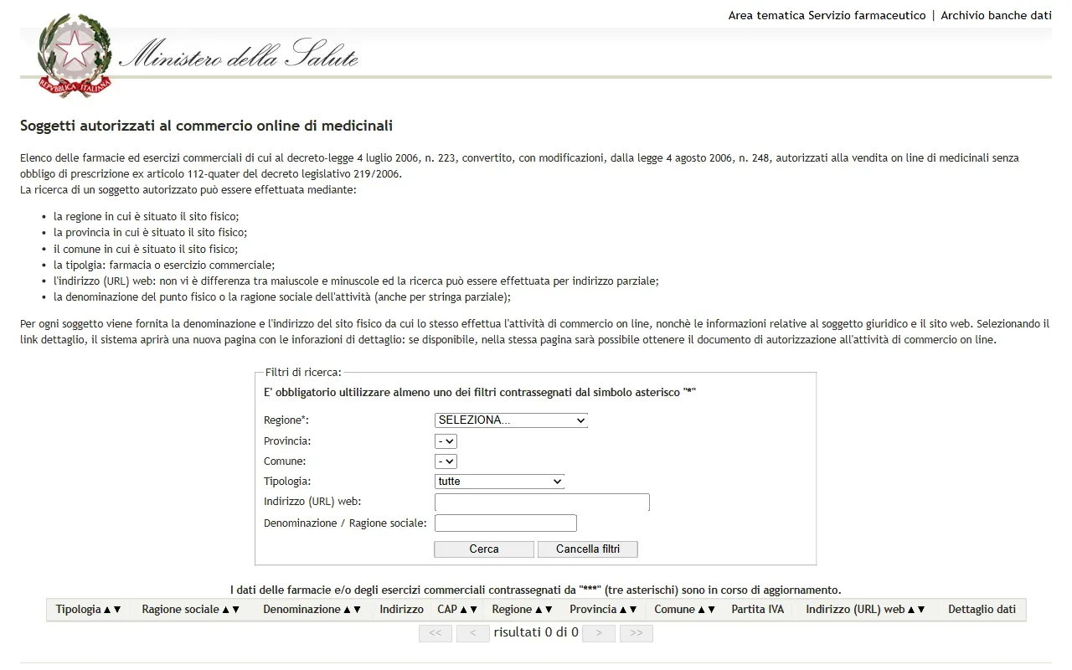
Task: Go to last results page (>>)
Action: click(636, 633)
